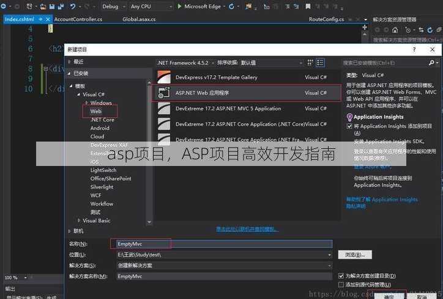Switch to RouteConfig.cs tab
The image size is (443, 299).
326,19
